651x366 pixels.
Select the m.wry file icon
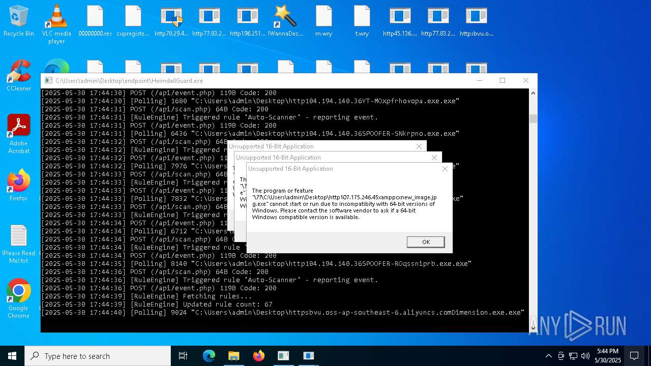click(323, 21)
